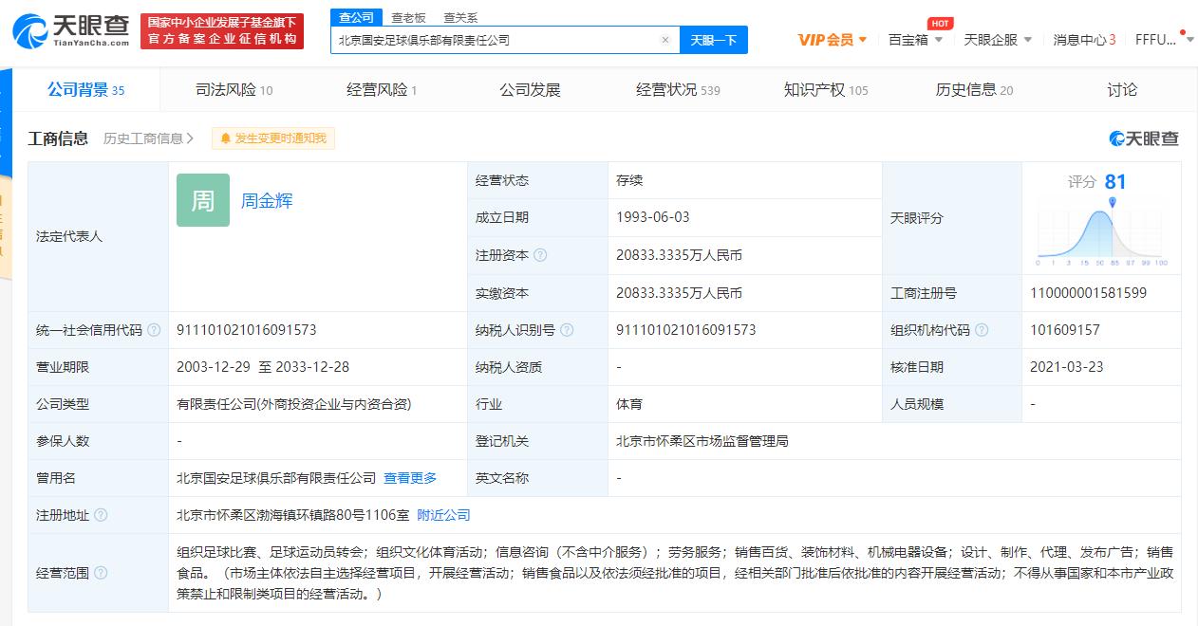1198x626 pixels.
Task: Open the 天眼企服 dropdown menu
Action: 990,39
